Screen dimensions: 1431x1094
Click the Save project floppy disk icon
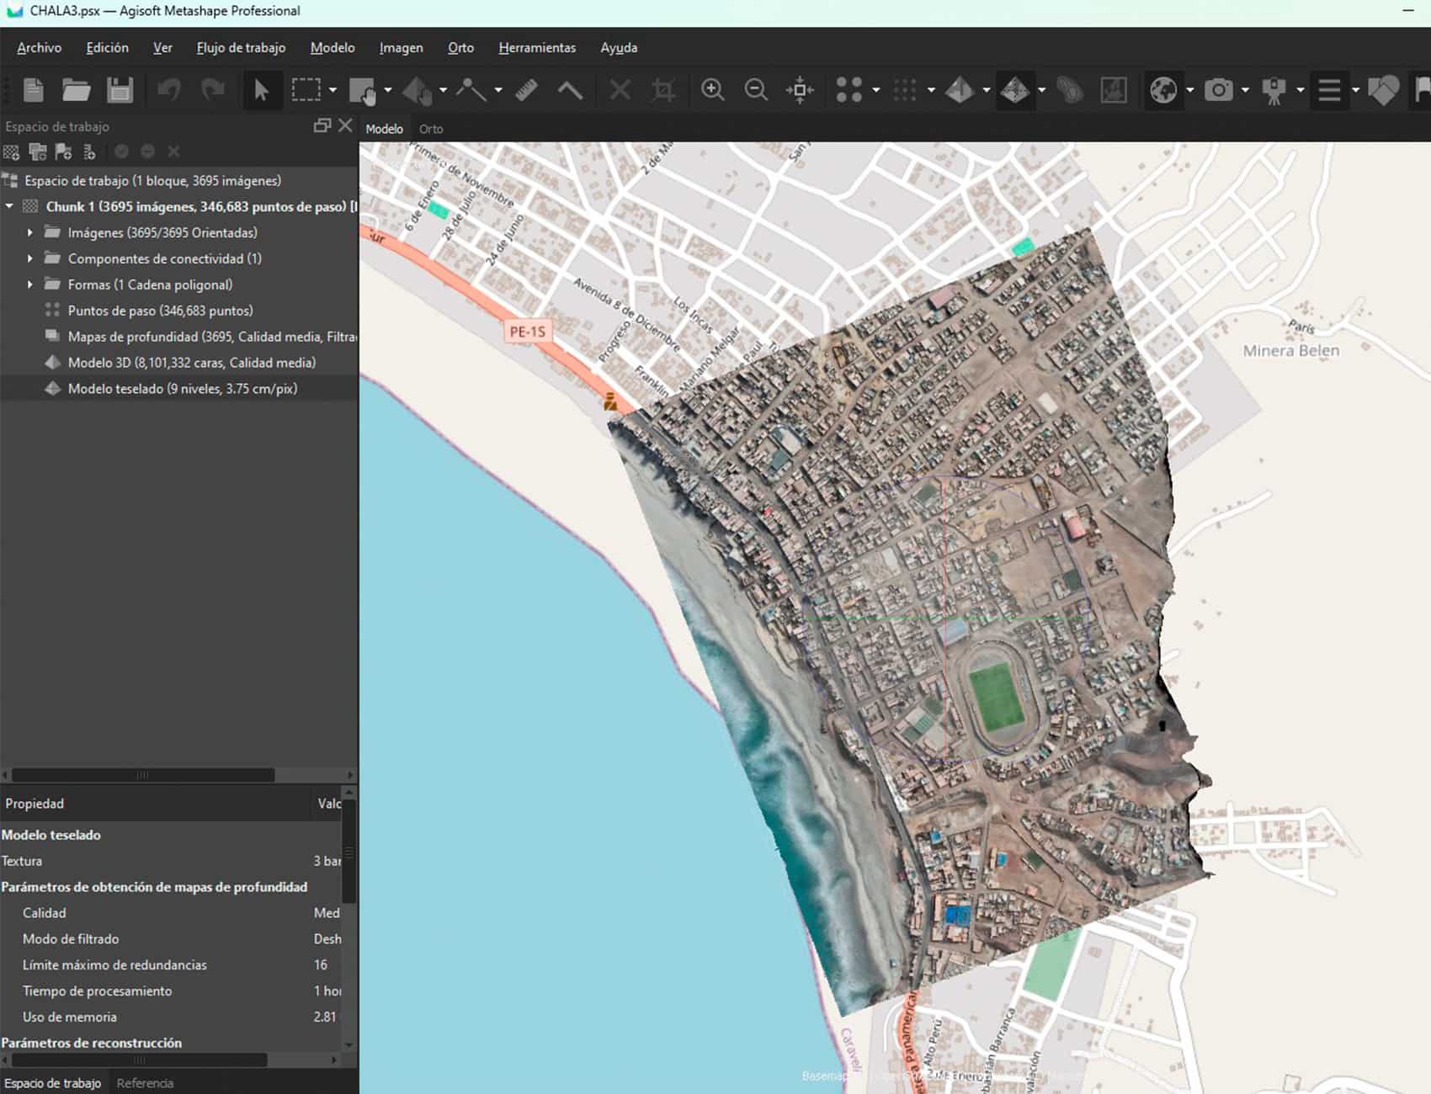click(x=120, y=90)
